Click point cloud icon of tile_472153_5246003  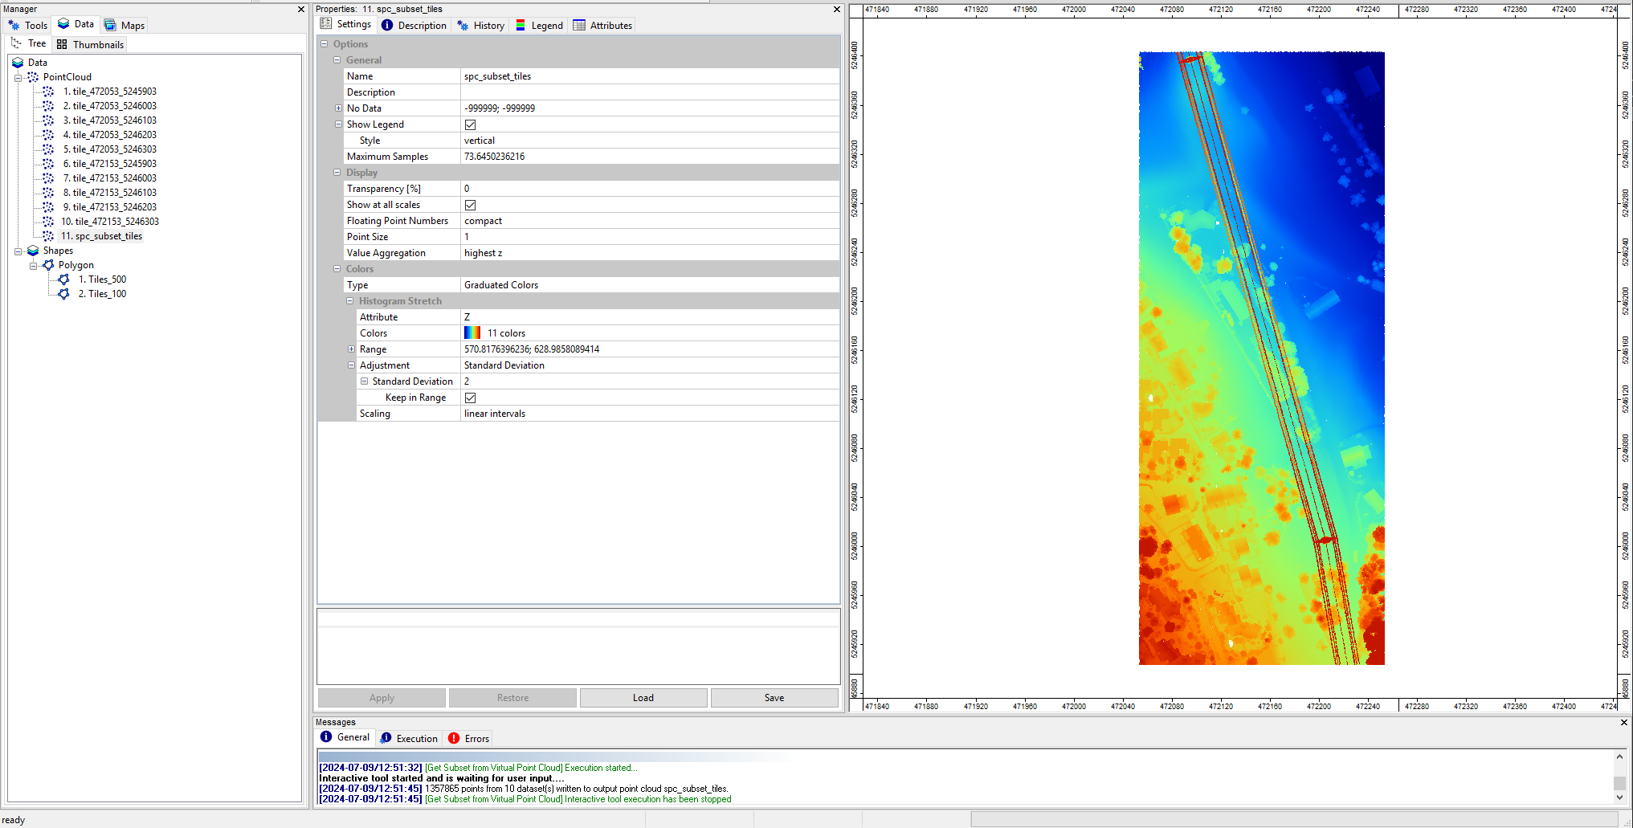(48, 178)
